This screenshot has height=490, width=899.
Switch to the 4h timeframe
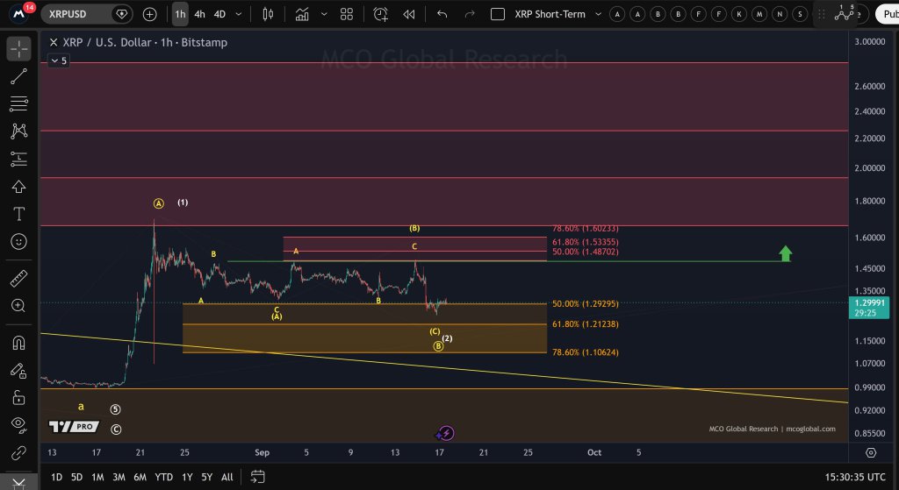(x=199, y=14)
